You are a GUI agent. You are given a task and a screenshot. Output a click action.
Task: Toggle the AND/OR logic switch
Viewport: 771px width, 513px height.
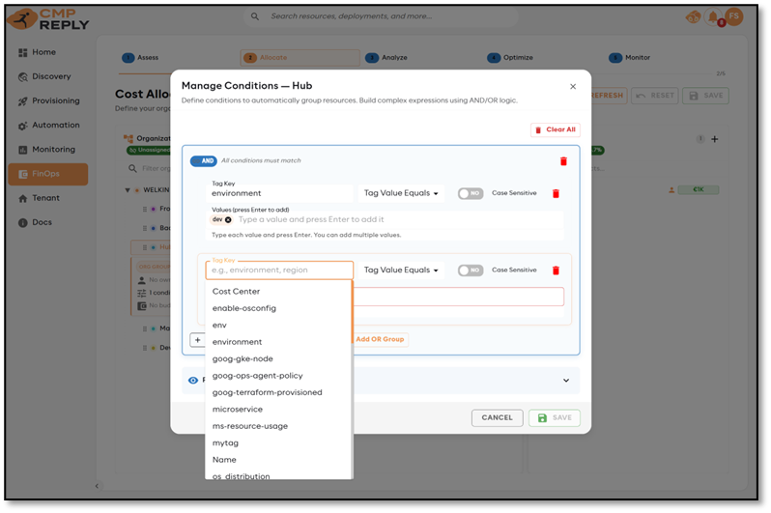tap(203, 161)
